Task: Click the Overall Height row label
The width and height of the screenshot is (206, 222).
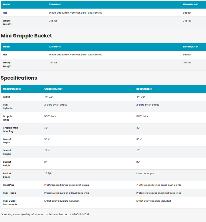Action: coord(7,152)
